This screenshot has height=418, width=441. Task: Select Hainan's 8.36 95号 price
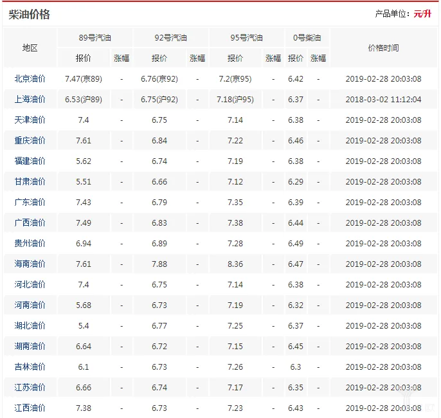coord(235,264)
